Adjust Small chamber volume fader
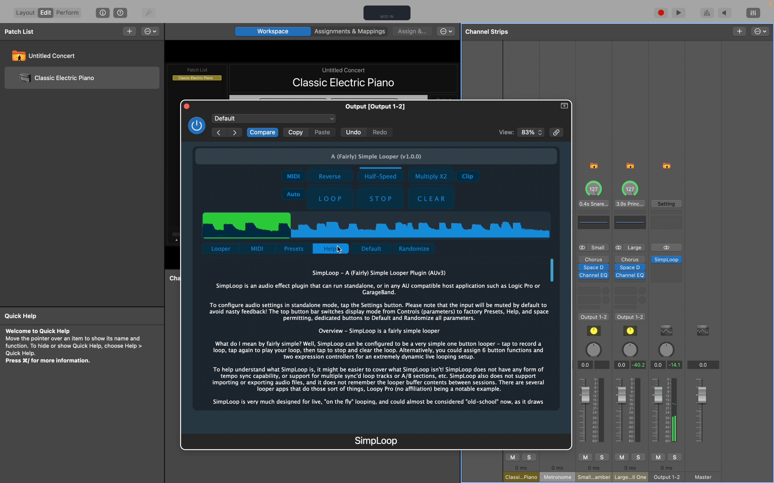This screenshot has width=774, height=483. pyautogui.click(x=585, y=395)
